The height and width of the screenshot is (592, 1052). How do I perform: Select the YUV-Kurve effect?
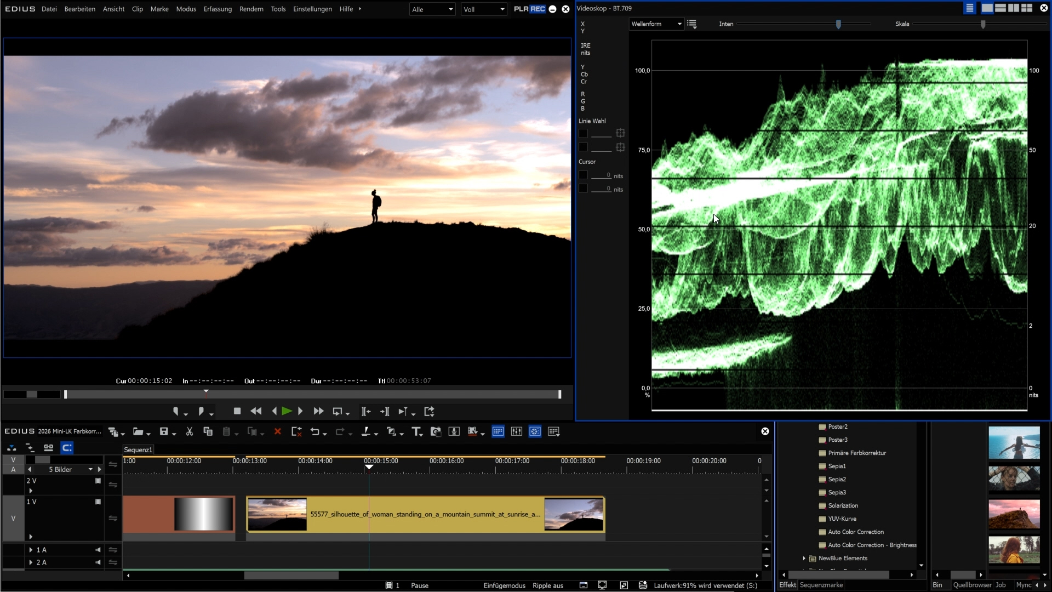click(842, 519)
